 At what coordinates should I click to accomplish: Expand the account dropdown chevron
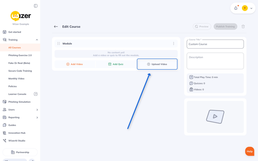(x=251, y=8)
